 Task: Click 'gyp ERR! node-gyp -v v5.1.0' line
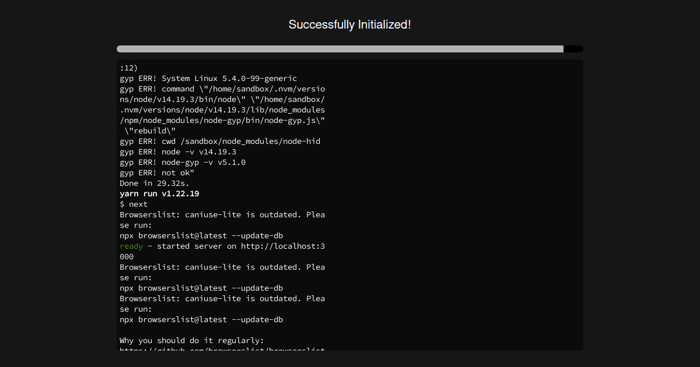(183, 163)
